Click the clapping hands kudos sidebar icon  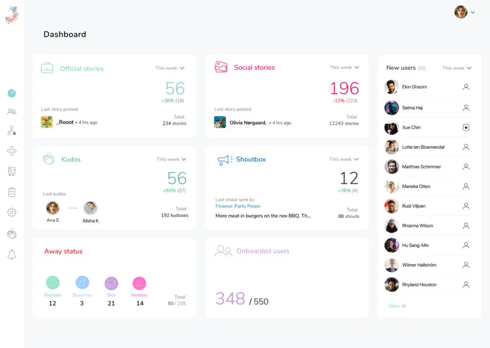pyautogui.click(x=12, y=234)
